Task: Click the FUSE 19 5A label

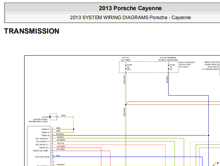Action: point(172,67)
